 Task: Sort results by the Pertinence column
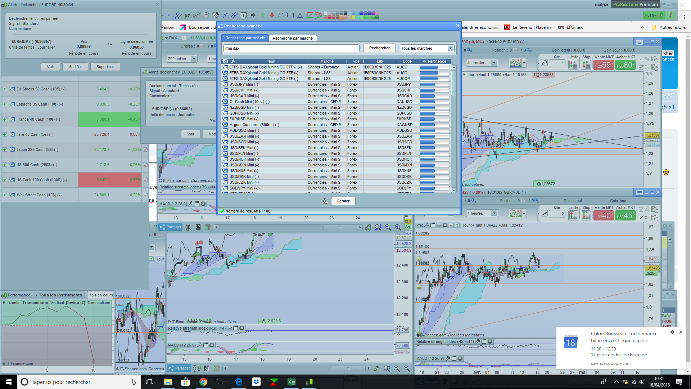(434, 61)
